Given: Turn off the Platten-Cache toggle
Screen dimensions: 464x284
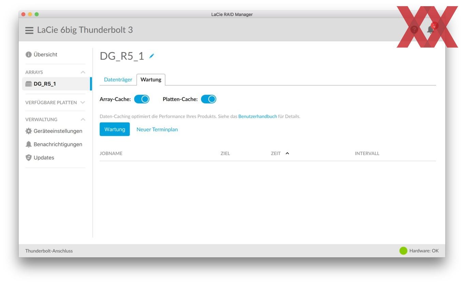Looking at the screenshot, I should (208, 99).
